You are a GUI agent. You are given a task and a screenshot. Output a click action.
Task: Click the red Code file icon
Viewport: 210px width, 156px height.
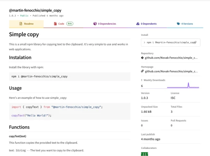[x=55, y=24]
